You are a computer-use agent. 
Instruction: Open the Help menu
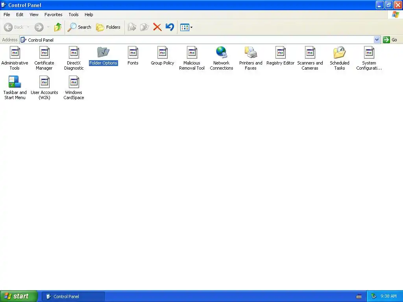[x=89, y=15]
